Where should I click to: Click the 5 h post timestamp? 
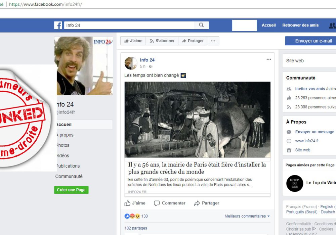pos(142,66)
